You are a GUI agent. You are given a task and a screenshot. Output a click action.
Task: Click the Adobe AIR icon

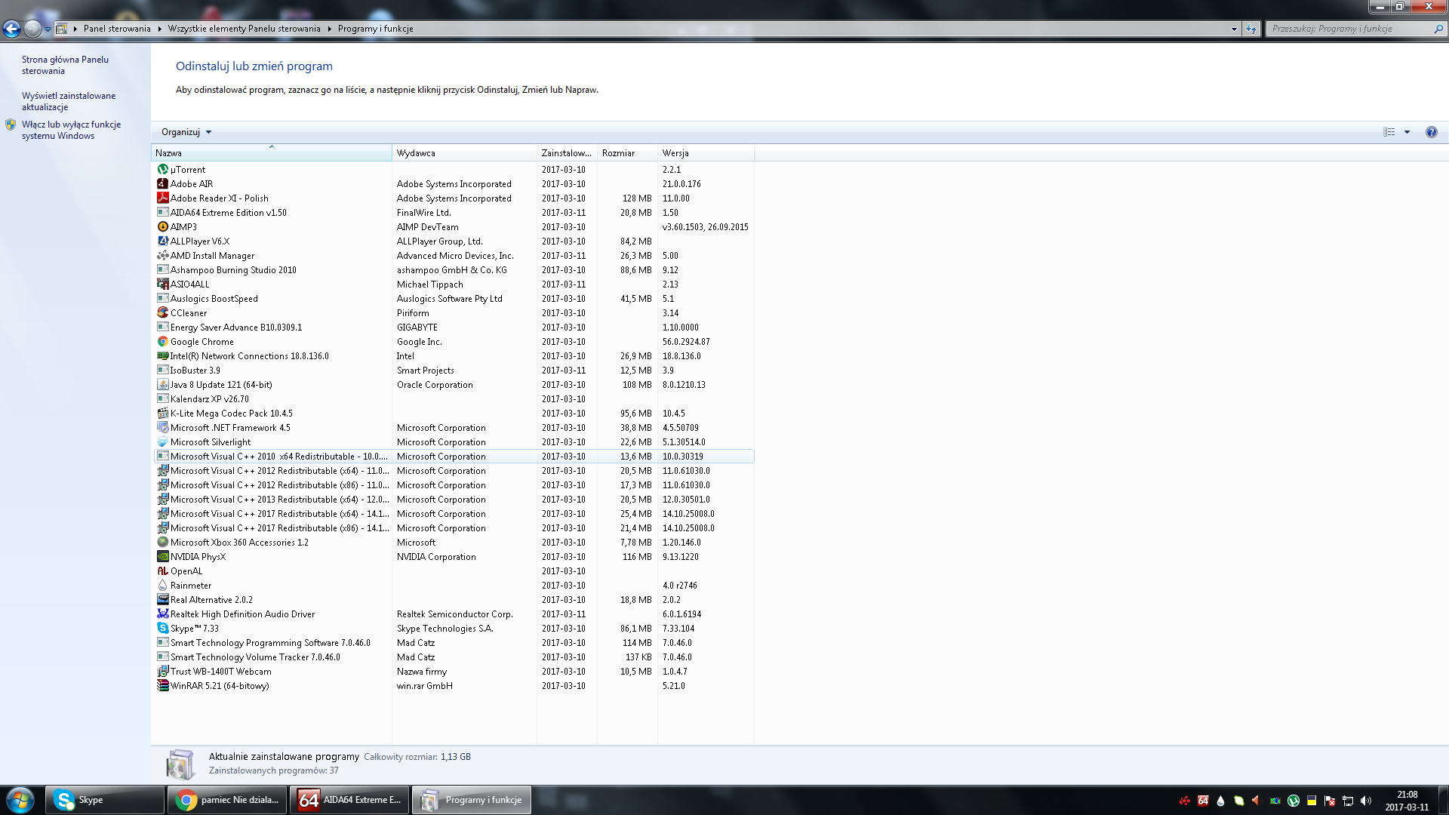point(162,184)
